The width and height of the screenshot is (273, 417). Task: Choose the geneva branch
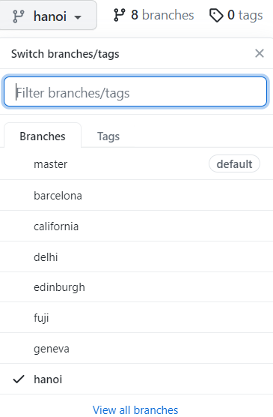click(x=136, y=348)
